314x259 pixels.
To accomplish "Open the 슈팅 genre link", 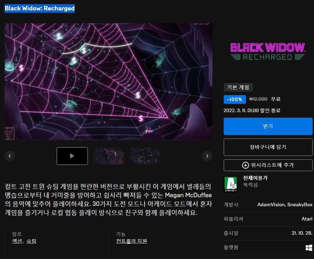I will point(32,241).
